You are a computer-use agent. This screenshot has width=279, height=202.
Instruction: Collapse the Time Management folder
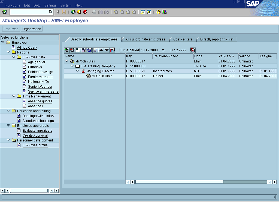point(14,96)
